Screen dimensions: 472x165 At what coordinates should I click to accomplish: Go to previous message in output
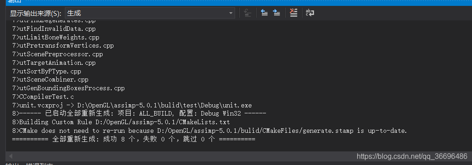pos(264,13)
